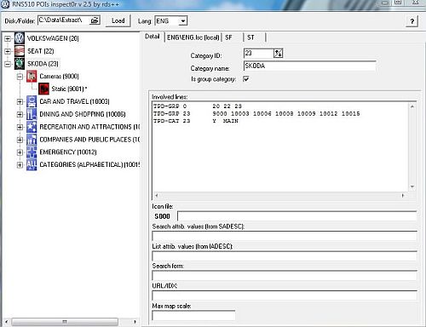This screenshot has height=327, width=426.
Task: Expand the CAR AND TRAVEL node
Action: point(20,101)
